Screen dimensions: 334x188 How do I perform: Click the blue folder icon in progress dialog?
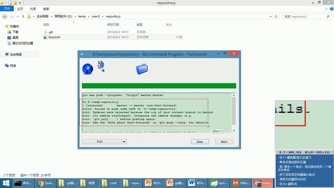click(142, 69)
